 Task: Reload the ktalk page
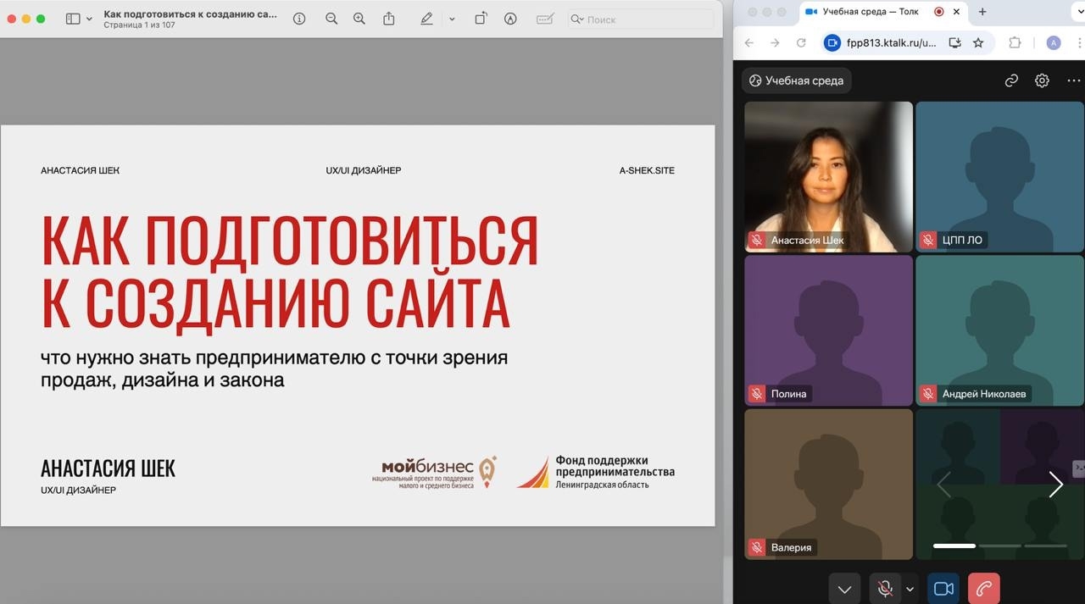tap(801, 42)
